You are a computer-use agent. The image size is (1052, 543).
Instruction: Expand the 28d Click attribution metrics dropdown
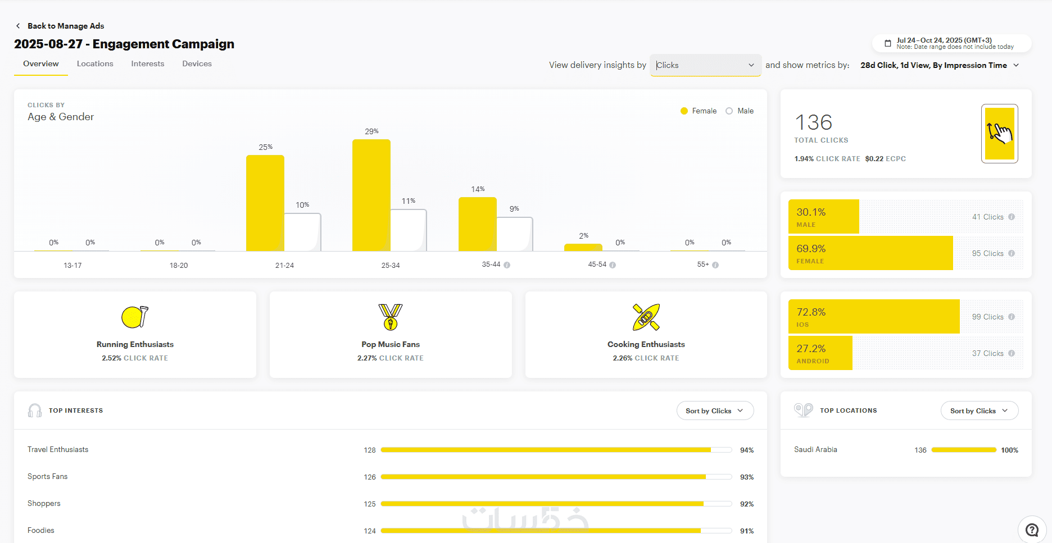[x=940, y=65]
